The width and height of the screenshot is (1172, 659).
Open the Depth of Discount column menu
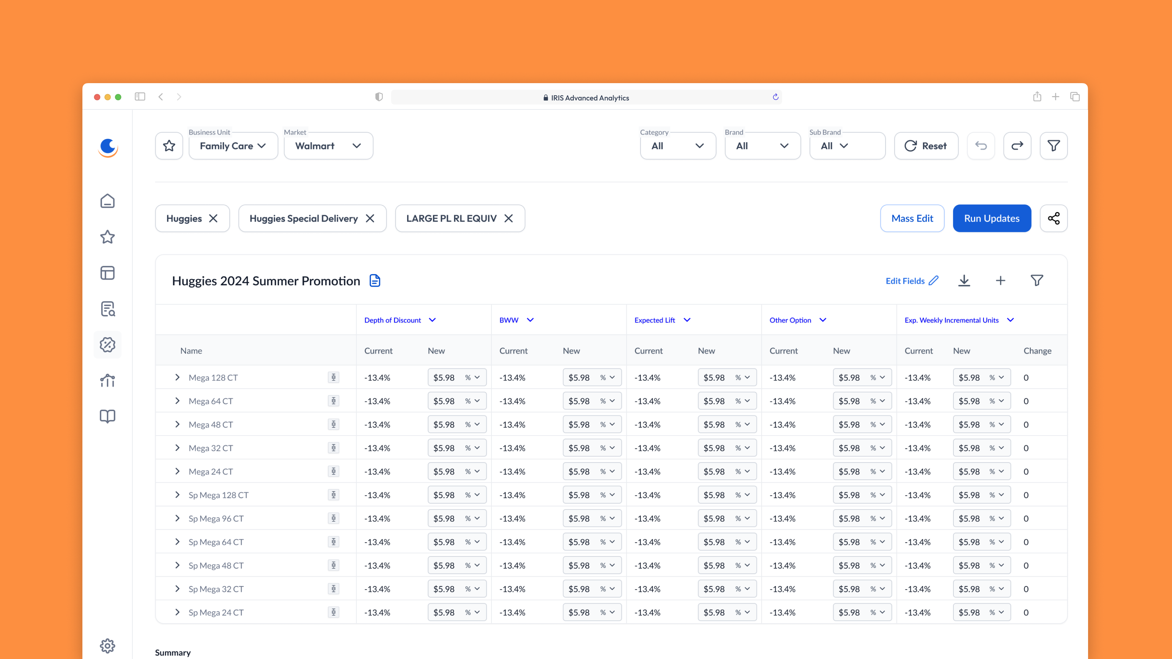tap(432, 320)
